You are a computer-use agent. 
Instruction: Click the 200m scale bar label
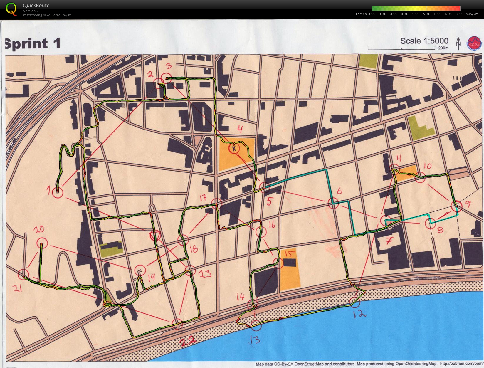pos(443,48)
